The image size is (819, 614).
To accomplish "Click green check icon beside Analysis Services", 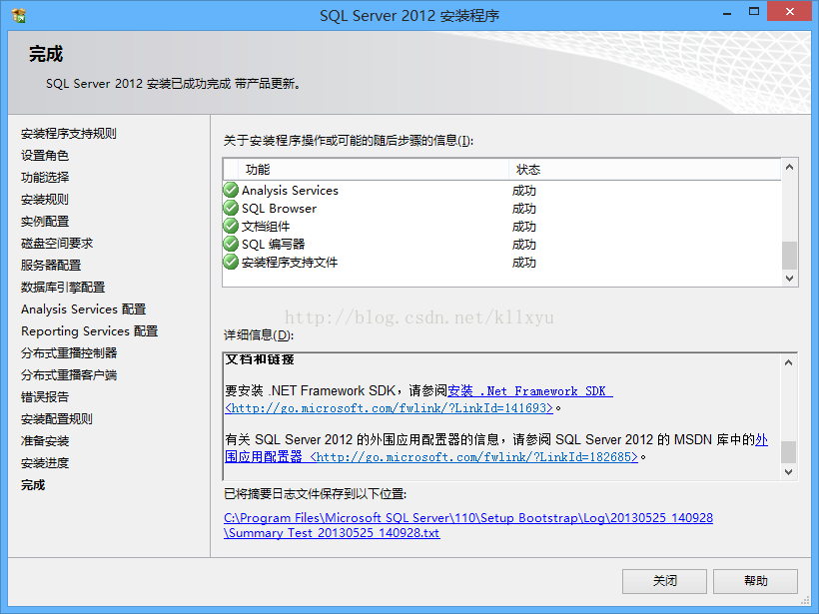I will pyautogui.click(x=231, y=190).
